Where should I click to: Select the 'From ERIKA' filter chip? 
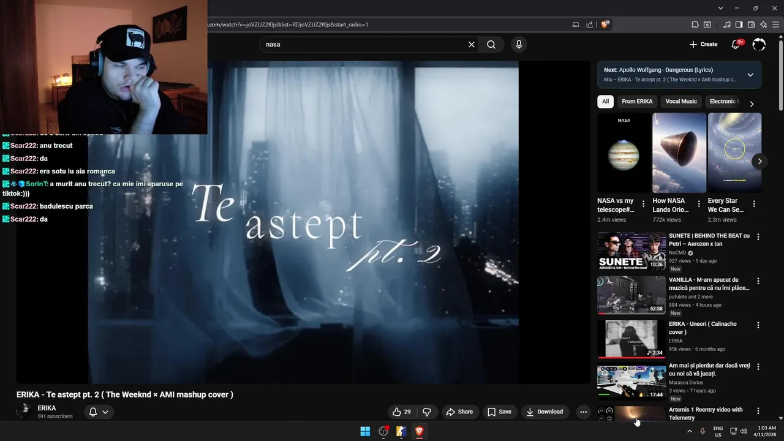[637, 101]
